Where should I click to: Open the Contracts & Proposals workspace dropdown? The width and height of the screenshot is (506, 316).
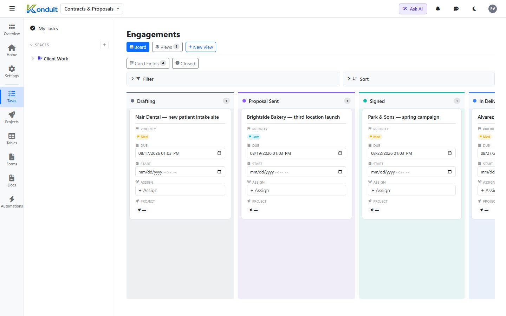(92, 9)
